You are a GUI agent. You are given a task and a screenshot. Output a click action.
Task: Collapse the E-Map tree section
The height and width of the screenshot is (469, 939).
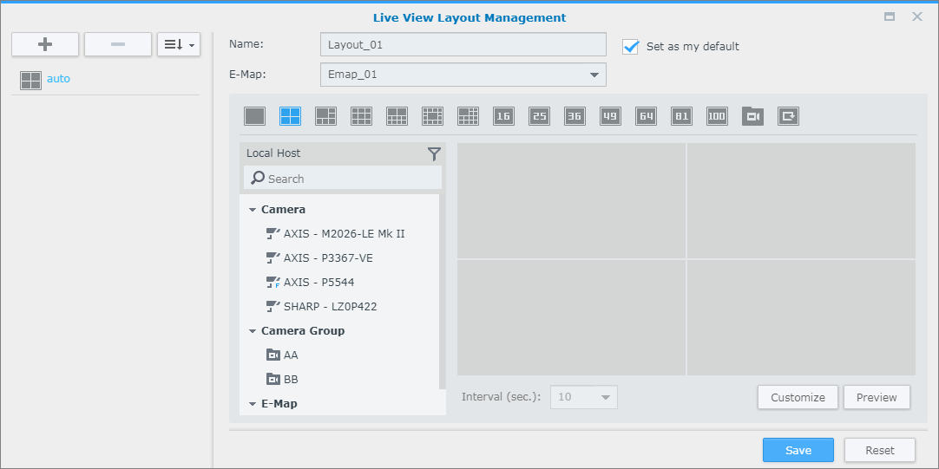(x=253, y=404)
